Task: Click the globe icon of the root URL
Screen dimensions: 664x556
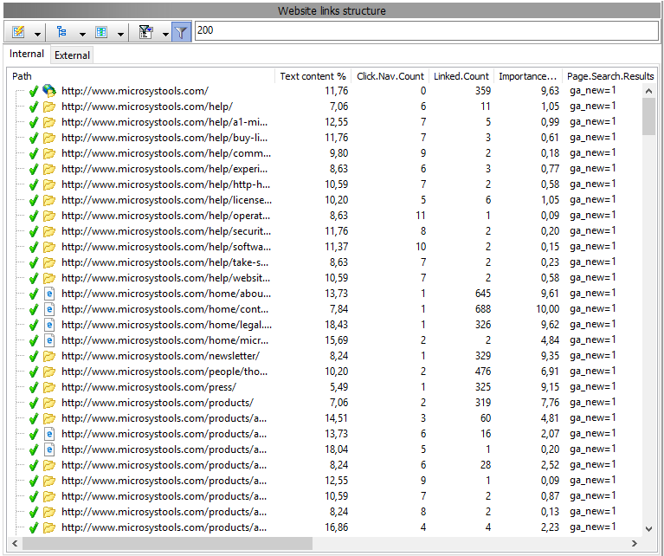Action: click(49, 91)
